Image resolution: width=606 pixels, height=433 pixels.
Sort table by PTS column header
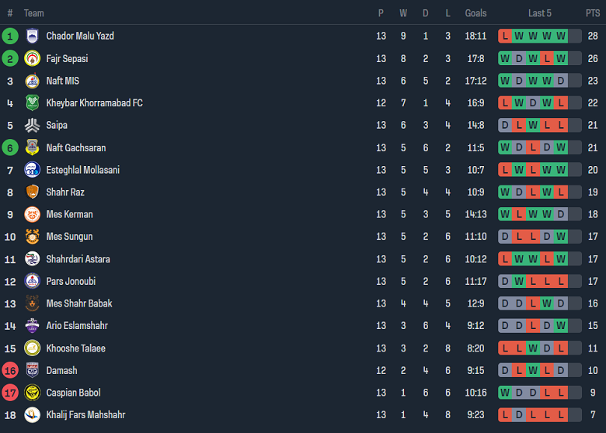click(x=593, y=13)
